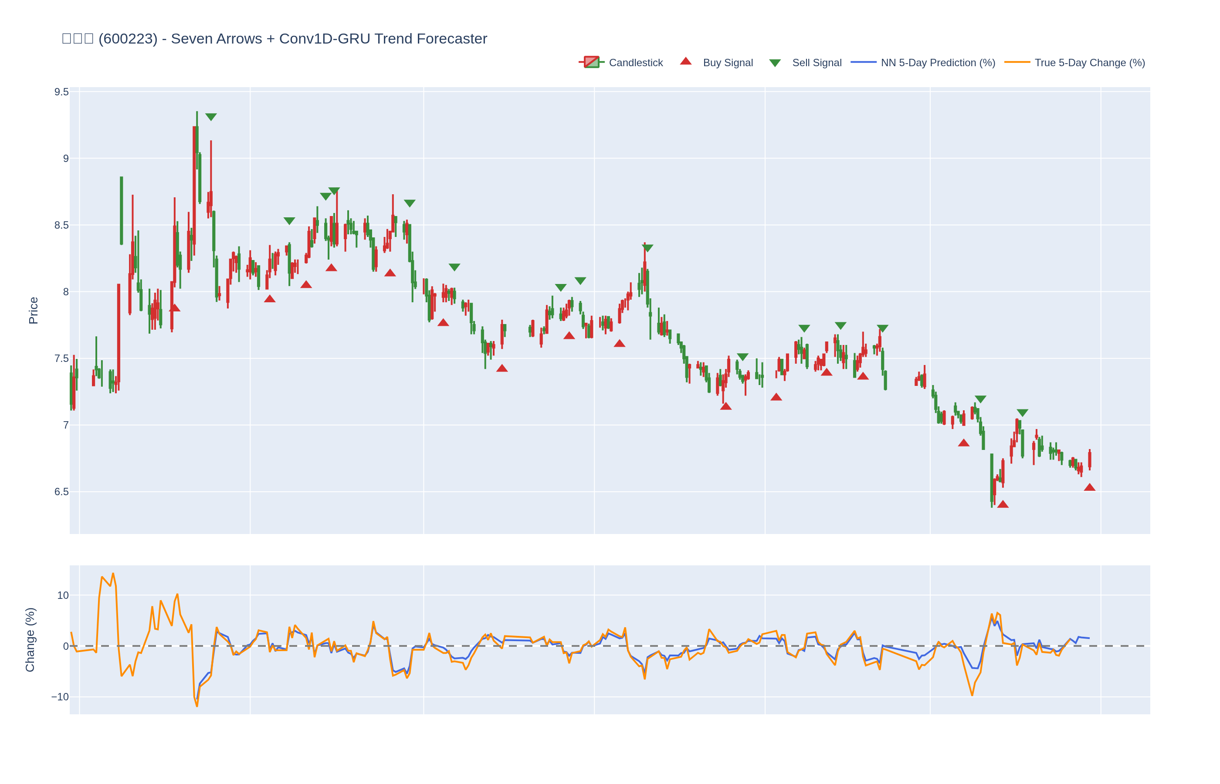Click the rightmost buy signal triangle

(1089, 487)
